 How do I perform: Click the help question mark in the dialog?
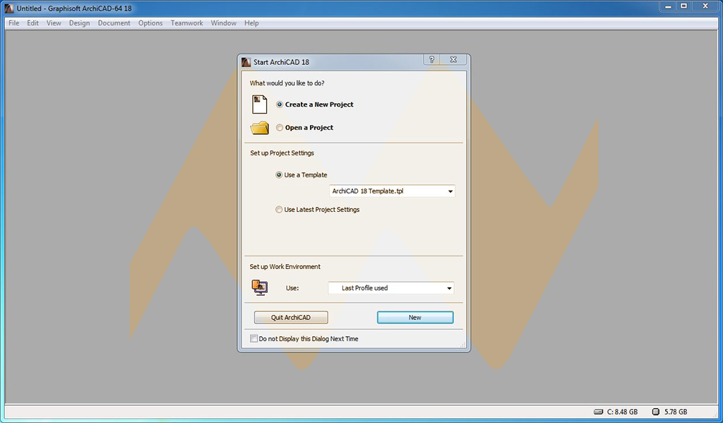pos(431,60)
